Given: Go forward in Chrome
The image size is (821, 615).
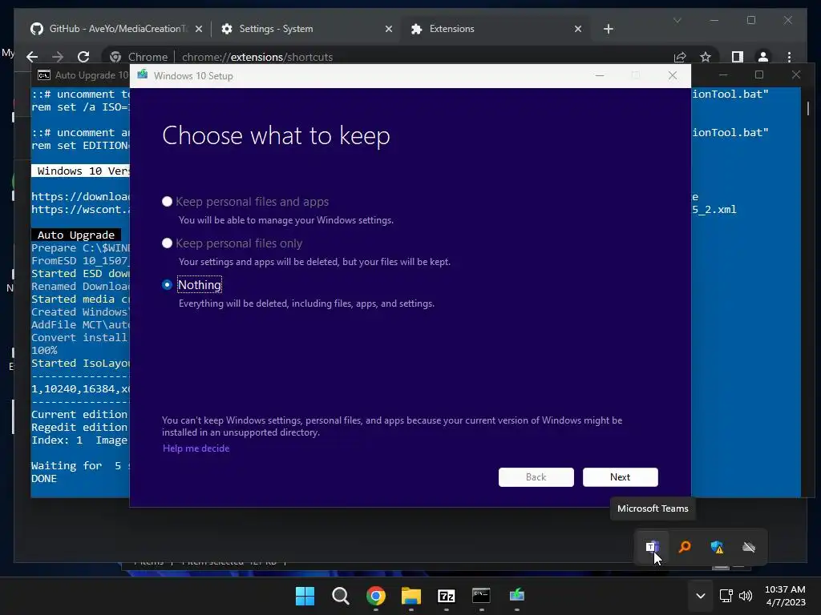Looking at the screenshot, I should [x=58, y=57].
